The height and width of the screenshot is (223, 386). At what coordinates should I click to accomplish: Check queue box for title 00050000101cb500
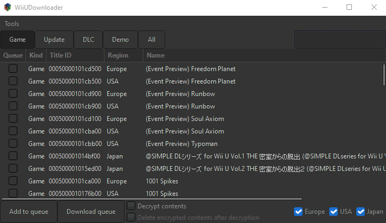pyautogui.click(x=13, y=81)
